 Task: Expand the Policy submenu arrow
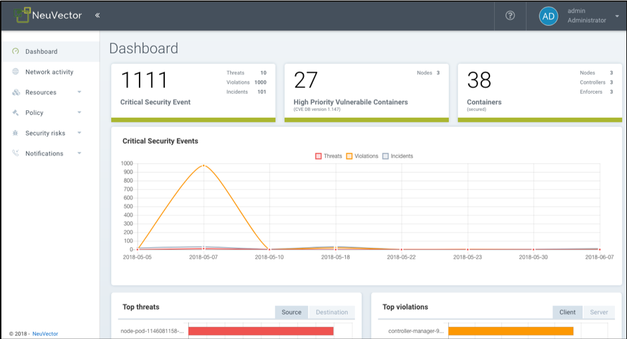[79, 112]
